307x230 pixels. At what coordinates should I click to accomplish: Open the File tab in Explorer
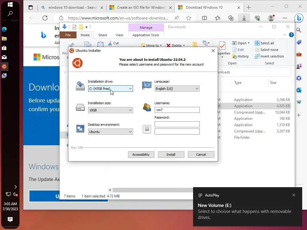coord(68,35)
